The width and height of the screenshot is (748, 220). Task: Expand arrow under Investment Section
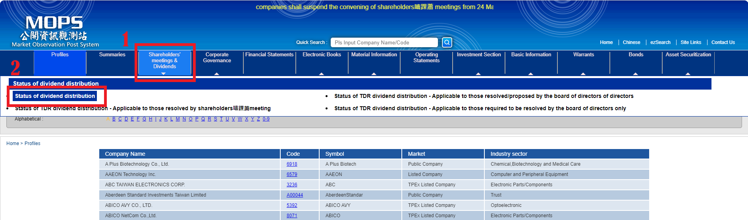[x=478, y=74]
